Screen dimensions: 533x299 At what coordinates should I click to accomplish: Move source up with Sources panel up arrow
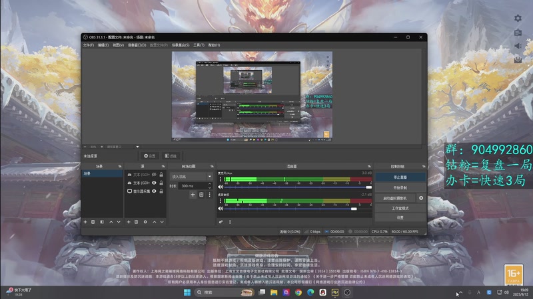coord(155,222)
